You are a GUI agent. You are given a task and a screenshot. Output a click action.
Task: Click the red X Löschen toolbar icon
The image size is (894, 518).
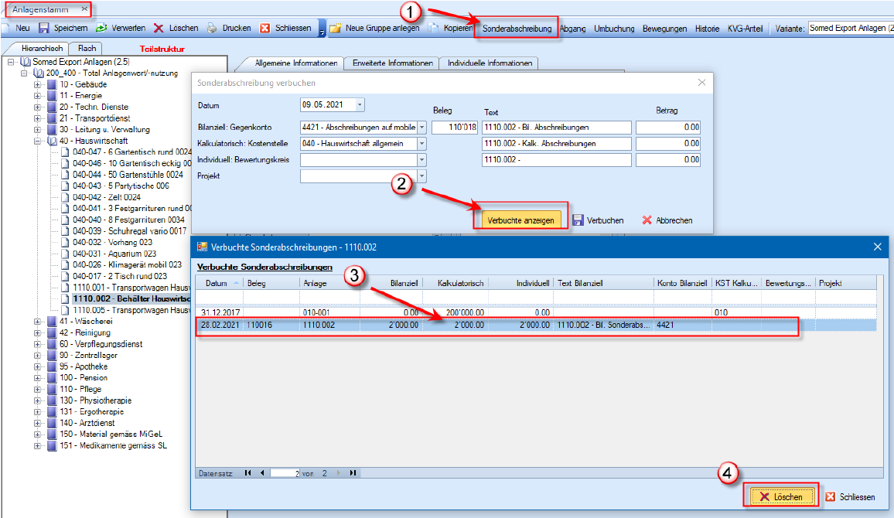159,28
